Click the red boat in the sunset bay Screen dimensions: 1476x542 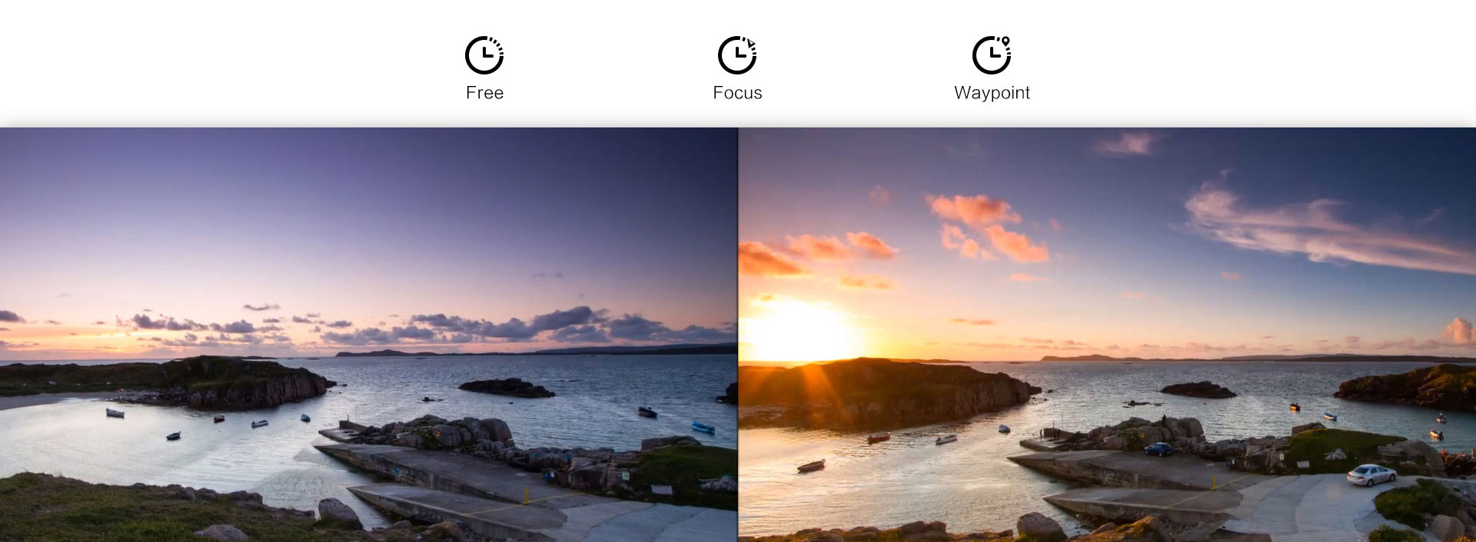(x=879, y=438)
